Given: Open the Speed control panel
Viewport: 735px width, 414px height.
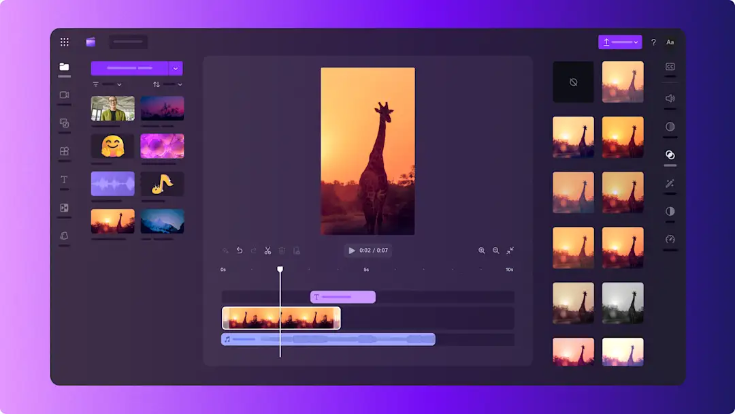Looking at the screenshot, I should tap(670, 240).
